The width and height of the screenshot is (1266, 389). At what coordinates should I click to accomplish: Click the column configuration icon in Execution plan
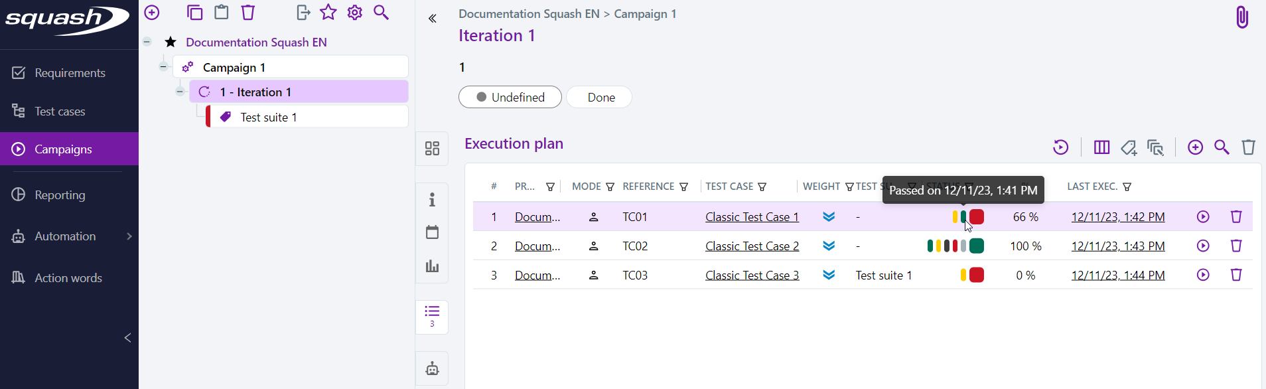(x=1101, y=147)
